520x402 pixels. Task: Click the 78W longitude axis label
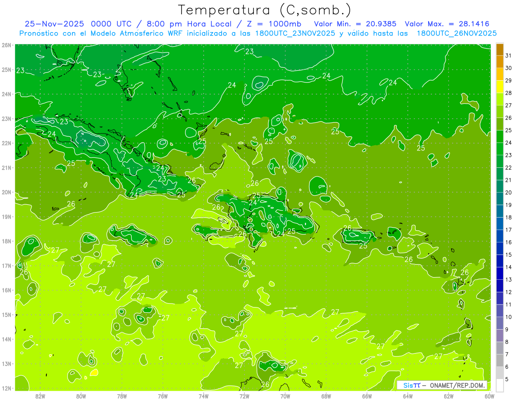tap(122, 395)
